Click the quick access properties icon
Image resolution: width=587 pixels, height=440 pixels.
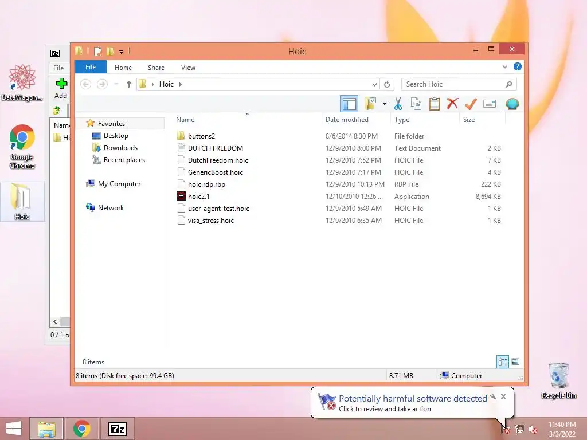click(x=97, y=51)
